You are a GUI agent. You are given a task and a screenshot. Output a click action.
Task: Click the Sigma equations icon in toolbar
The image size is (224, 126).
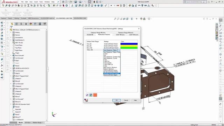point(28,6)
